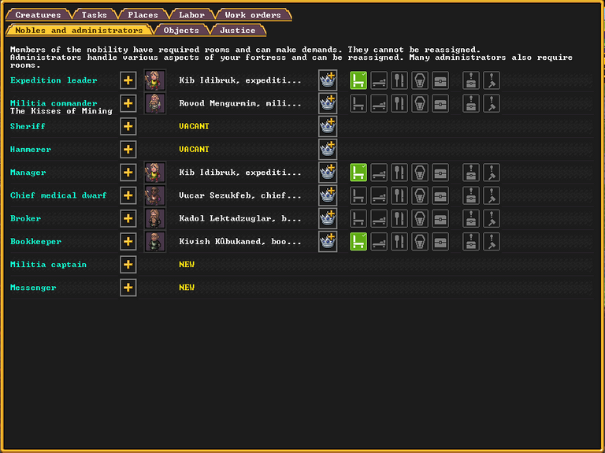Image resolution: width=605 pixels, height=453 pixels.
Task: Click plus button for Hammerer position
Action: point(128,150)
